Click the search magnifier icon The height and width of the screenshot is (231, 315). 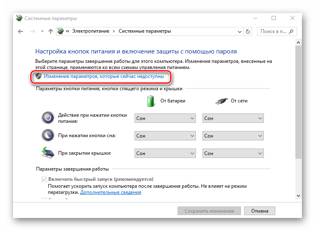[291, 31]
